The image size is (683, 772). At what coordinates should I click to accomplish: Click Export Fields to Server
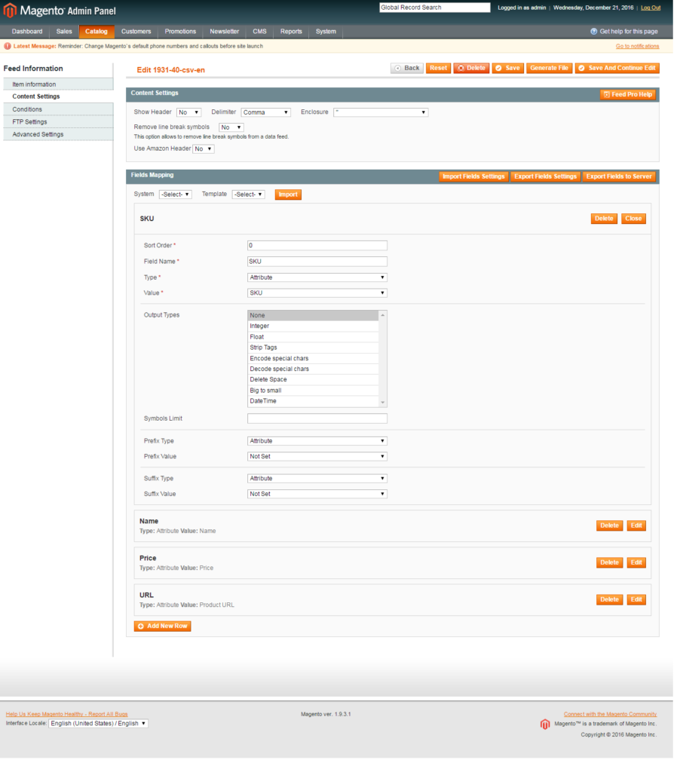click(619, 176)
